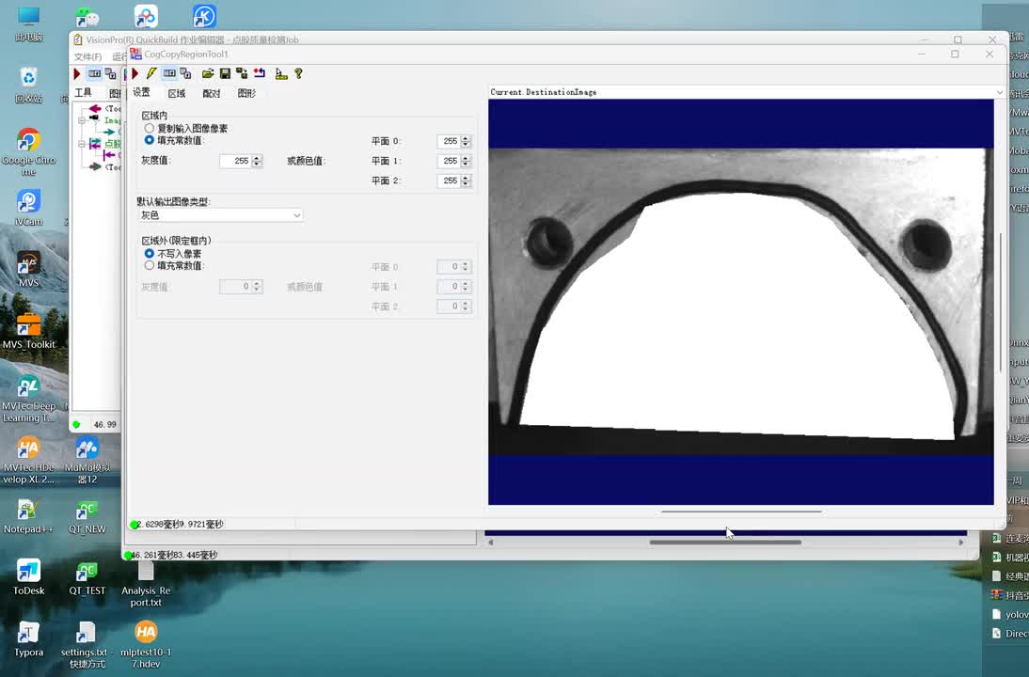Viewport: 1029px width, 677px height.
Task: Run the CogCopyRegionTool1 with red play icon
Action: pos(135,73)
